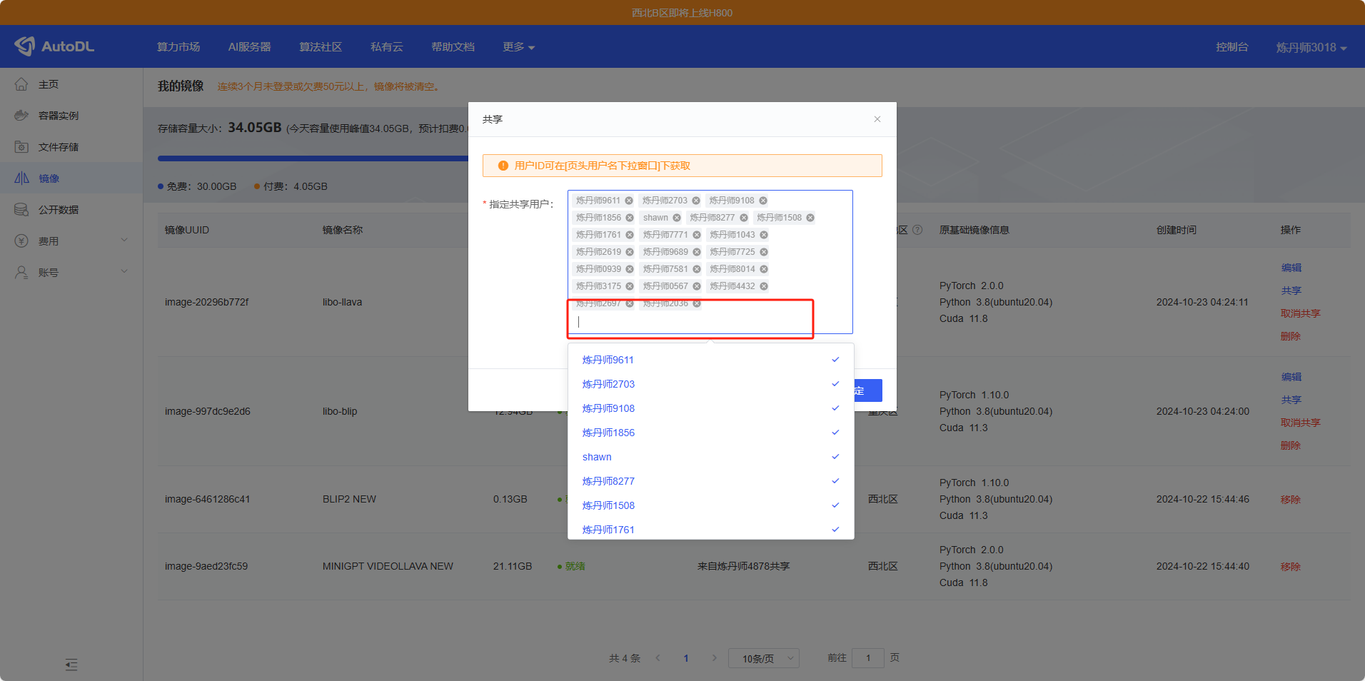The image size is (1365, 681).
Task: Click the 前往 page number input
Action: point(868,658)
